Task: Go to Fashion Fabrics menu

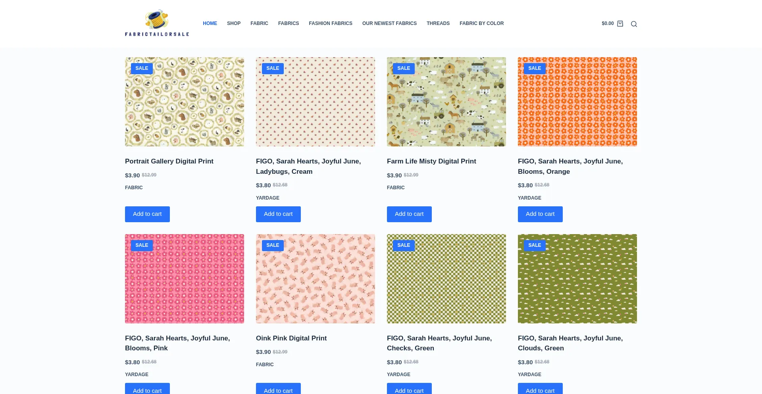Action: point(330,23)
